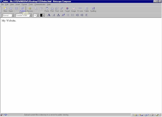Image resolution: width=162 pixels, height=117 pixels.
Task: Open Composer from the component bar
Action: [157, 115]
